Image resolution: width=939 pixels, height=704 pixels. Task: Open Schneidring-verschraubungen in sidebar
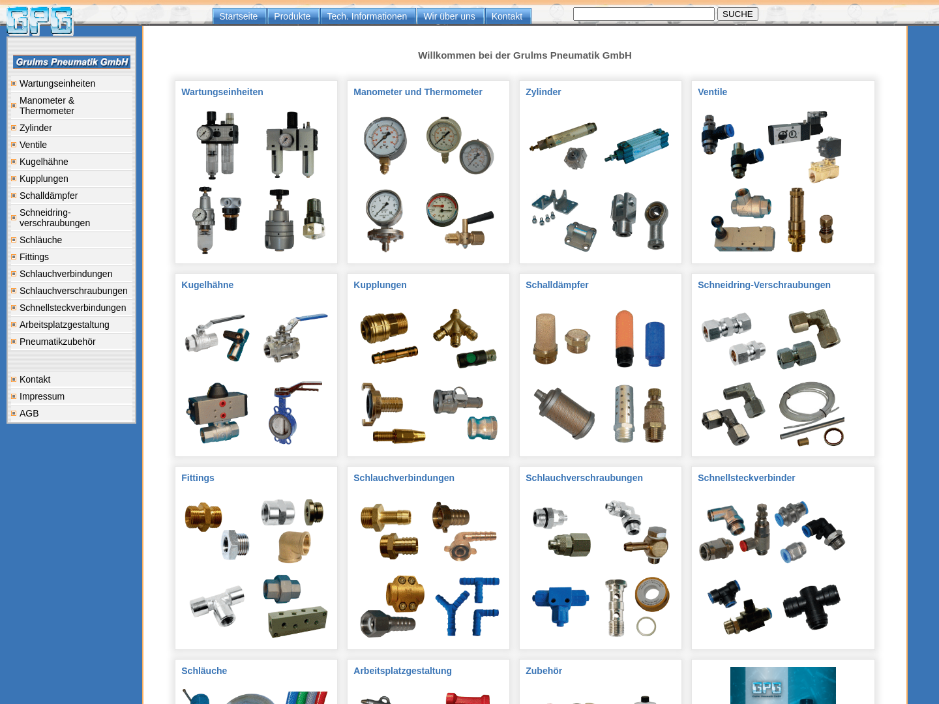[x=72, y=218]
